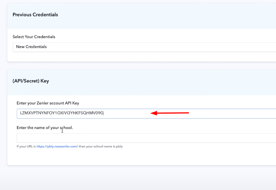This screenshot has width=276, height=190.
Task: Click the '(API/Secret) Key' heading
Action: [31, 81]
